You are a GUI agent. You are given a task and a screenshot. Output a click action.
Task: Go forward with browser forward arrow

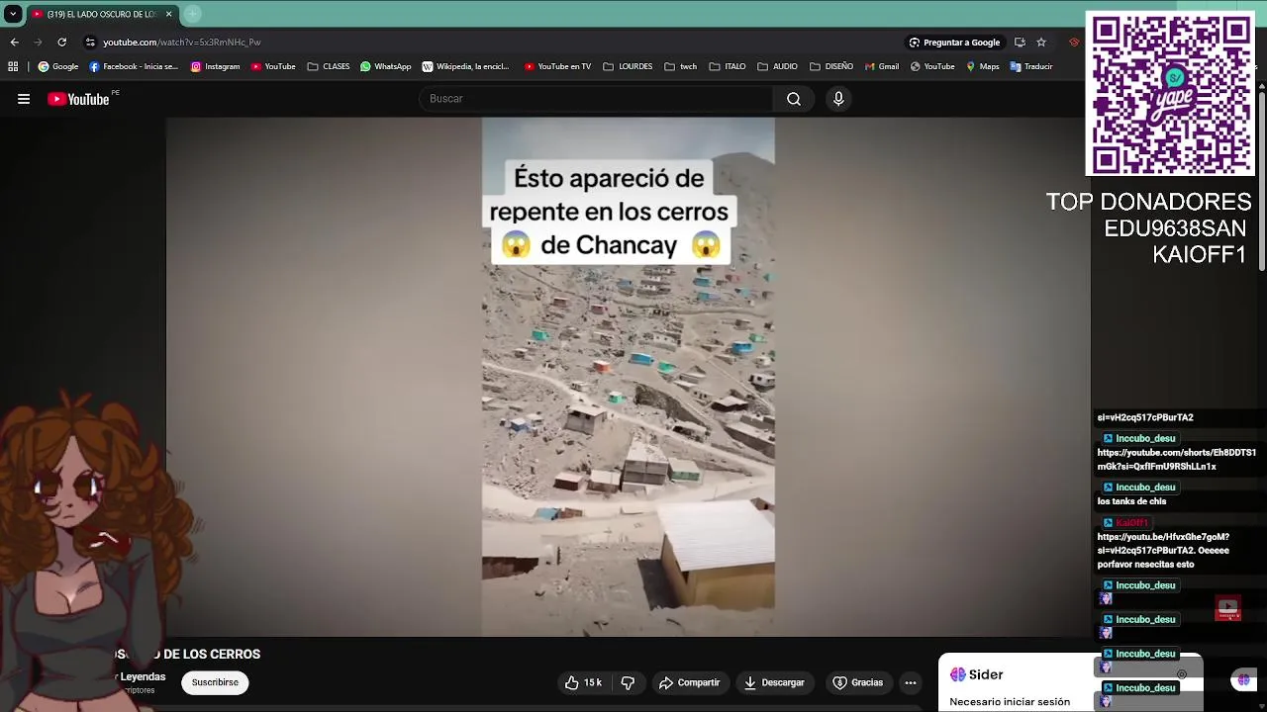point(38,43)
